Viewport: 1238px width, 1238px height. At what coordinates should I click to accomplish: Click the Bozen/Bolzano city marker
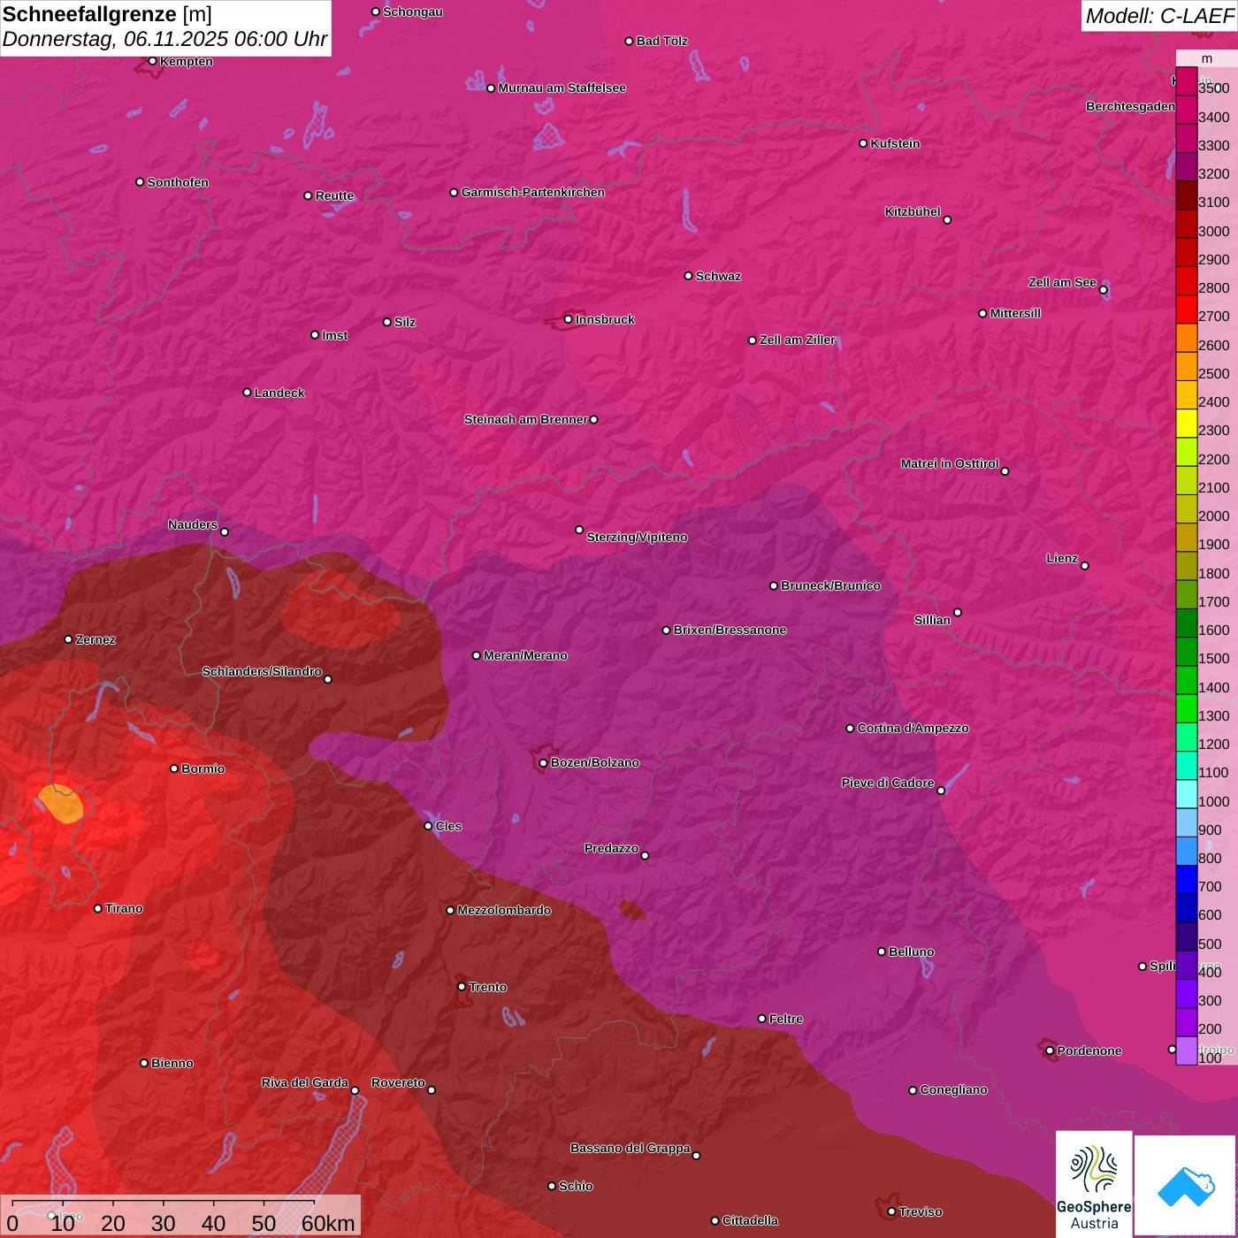coord(543,762)
